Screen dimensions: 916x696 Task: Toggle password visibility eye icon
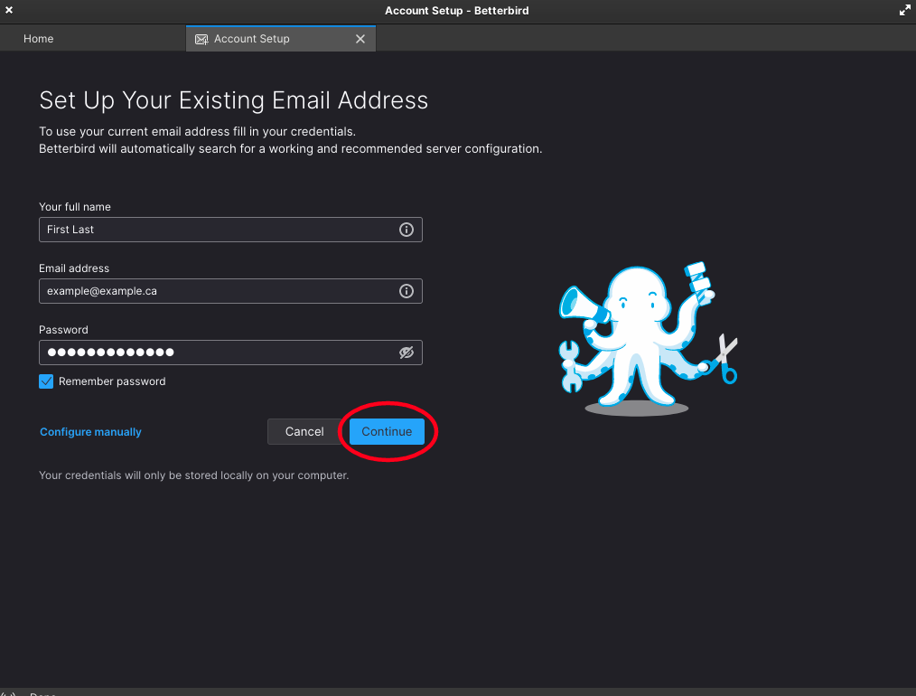pos(406,353)
